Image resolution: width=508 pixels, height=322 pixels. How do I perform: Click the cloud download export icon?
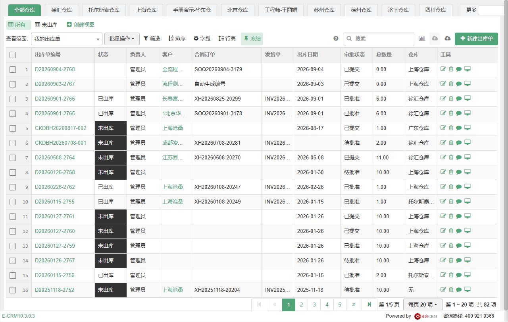pos(448,39)
